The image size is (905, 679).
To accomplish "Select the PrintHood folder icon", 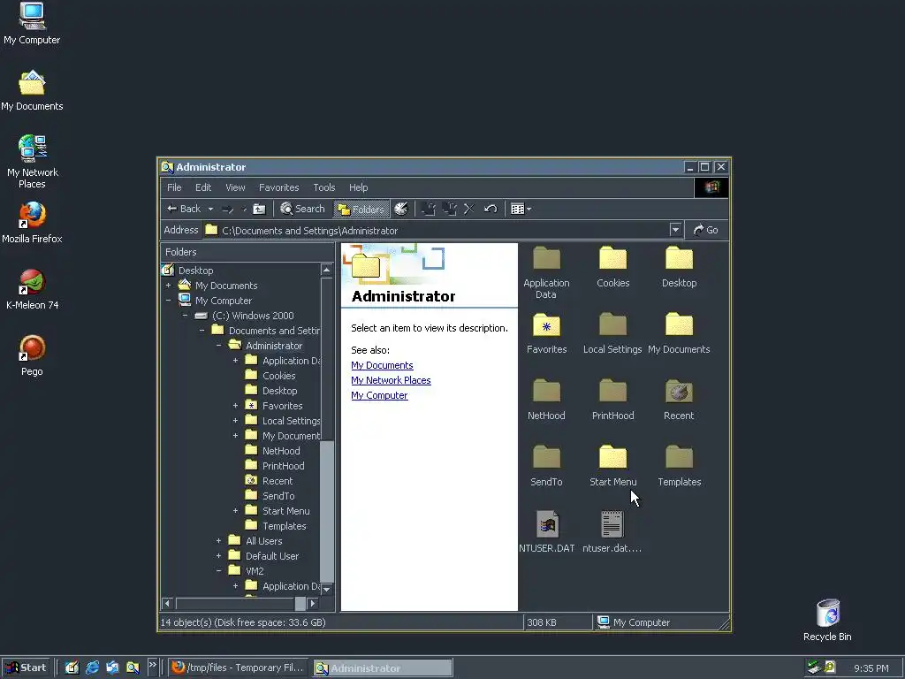I will tap(613, 392).
